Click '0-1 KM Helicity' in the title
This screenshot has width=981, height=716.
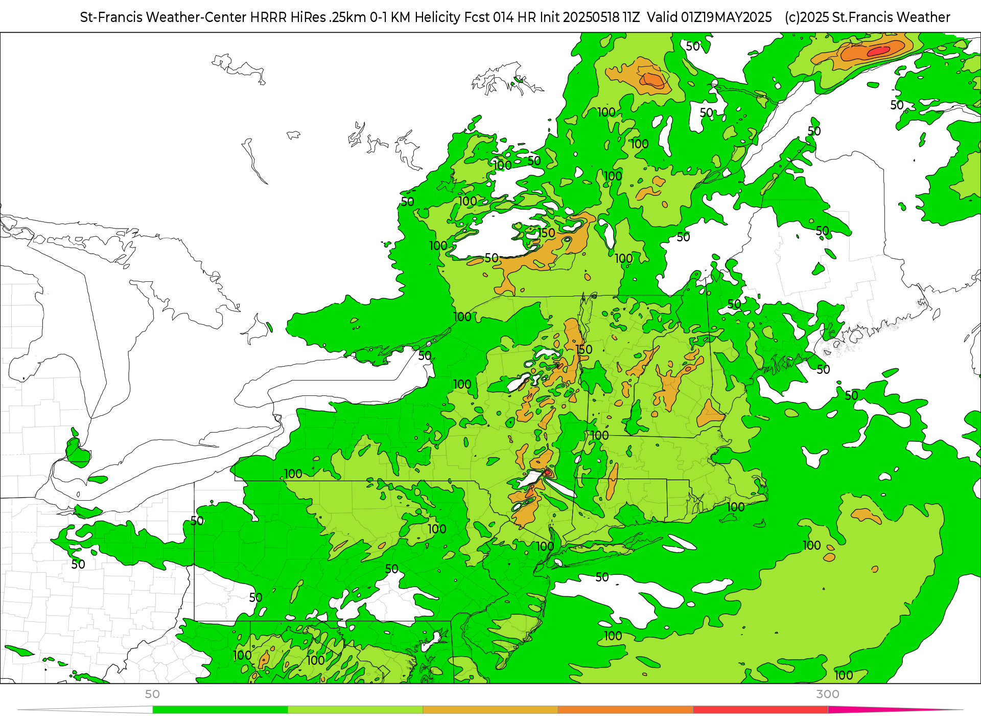pos(415,17)
